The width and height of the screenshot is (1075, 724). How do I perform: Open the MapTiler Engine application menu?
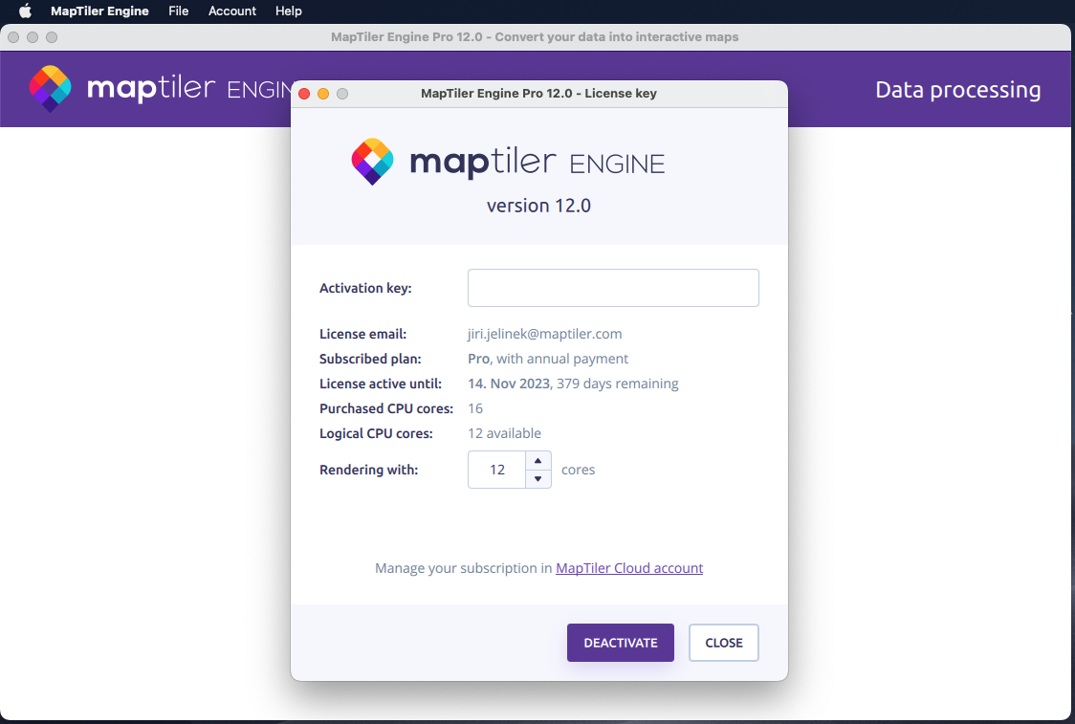(99, 11)
